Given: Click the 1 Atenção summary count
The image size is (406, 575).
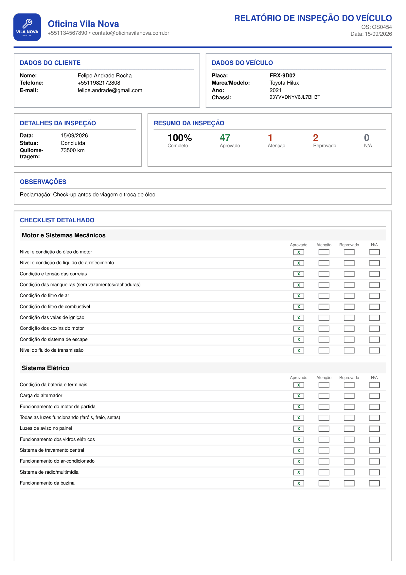Looking at the screenshot, I should pyautogui.click(x=276, y=141).
